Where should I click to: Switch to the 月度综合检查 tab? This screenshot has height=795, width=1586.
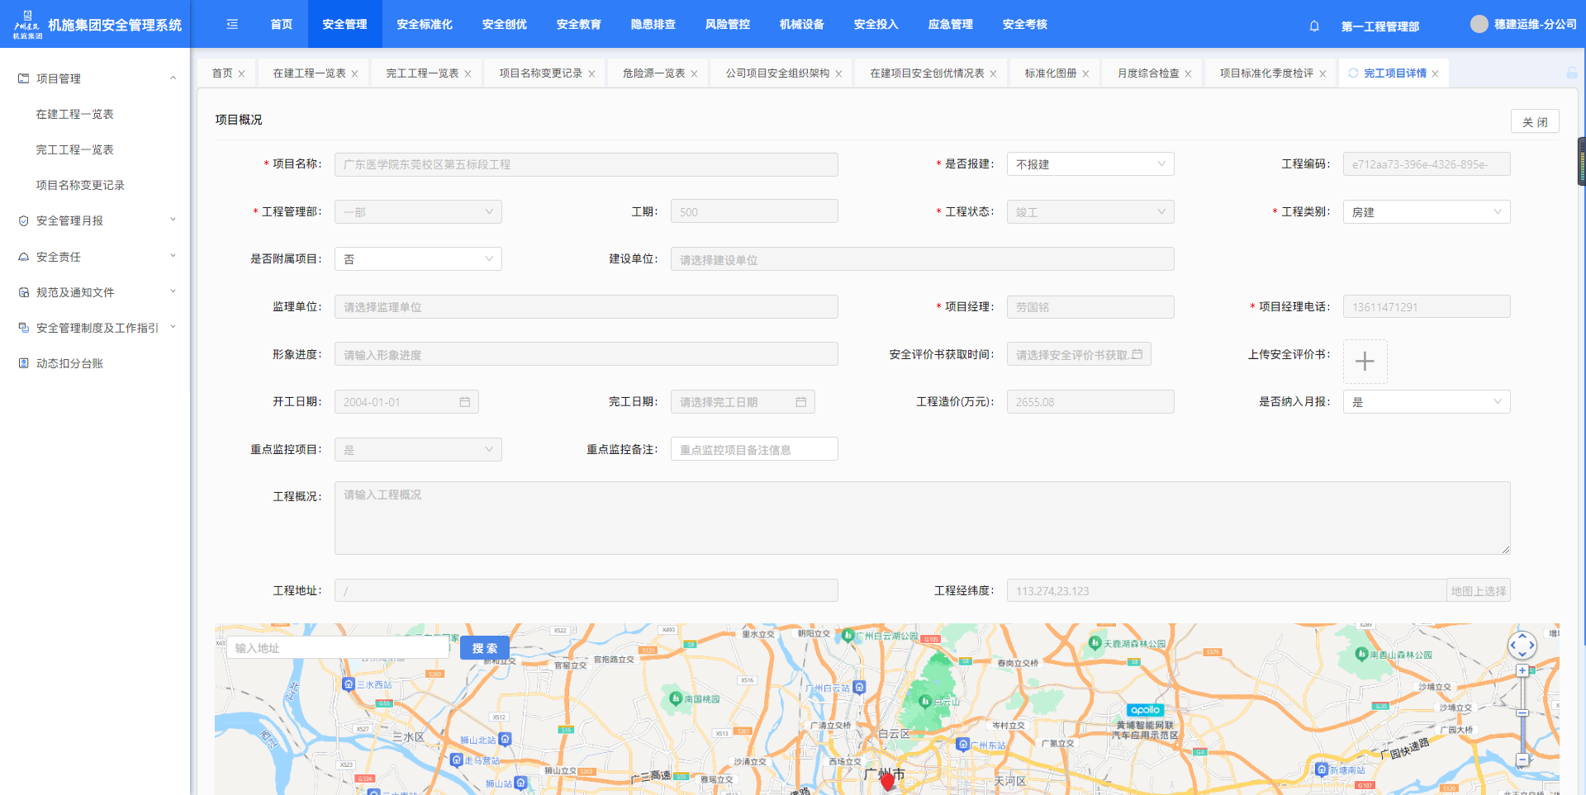(1147, 73)
